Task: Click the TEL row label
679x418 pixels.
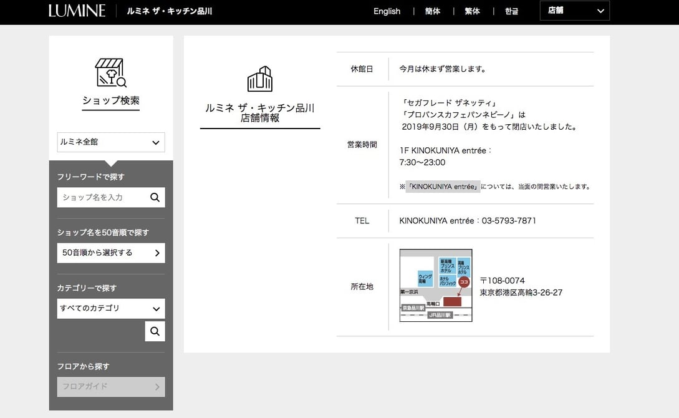Action: [362, 220]
